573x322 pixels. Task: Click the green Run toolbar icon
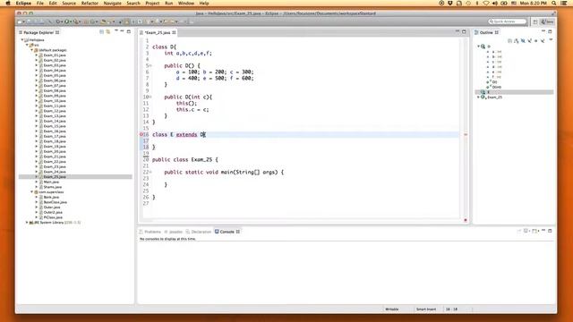(x=67, y=21)
